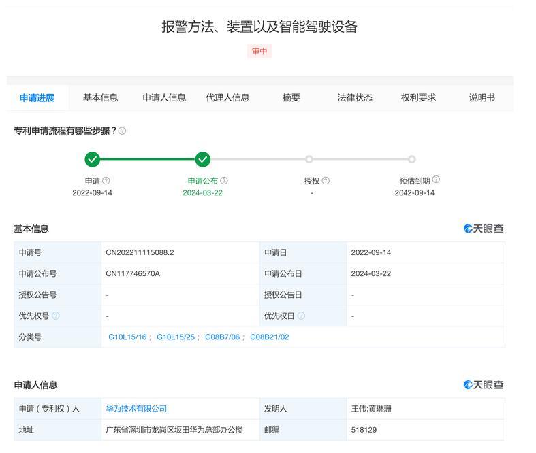Viewport: 536px width, 453px height.
Task: Open the 申请人信息 tab
Action: tap(164, 98)
